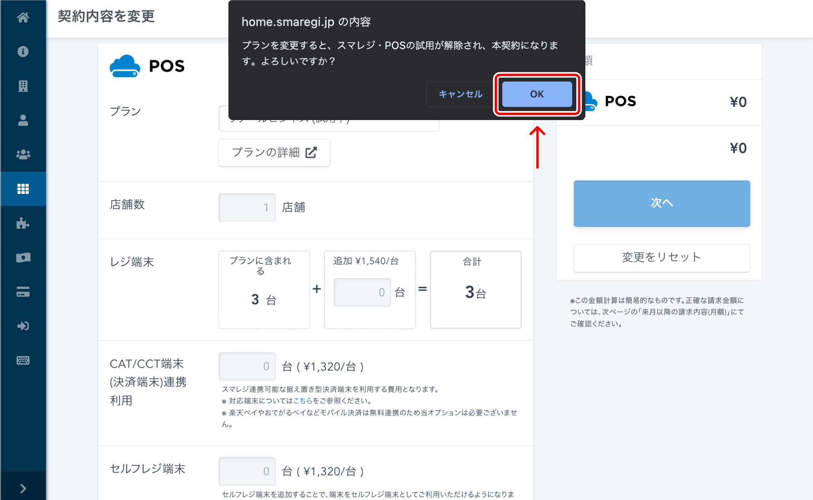The width and height of the screenshot is (813, 500).
Task: Open the user group sidebar icon
Action: tap(23, 154)
